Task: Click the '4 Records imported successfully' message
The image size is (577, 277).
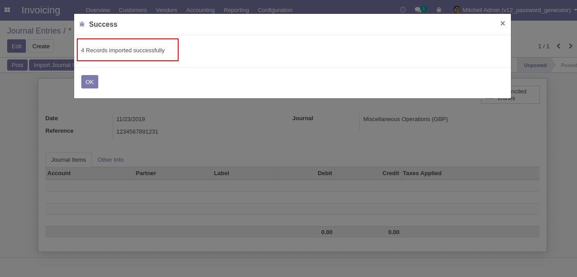Action: 123,50
